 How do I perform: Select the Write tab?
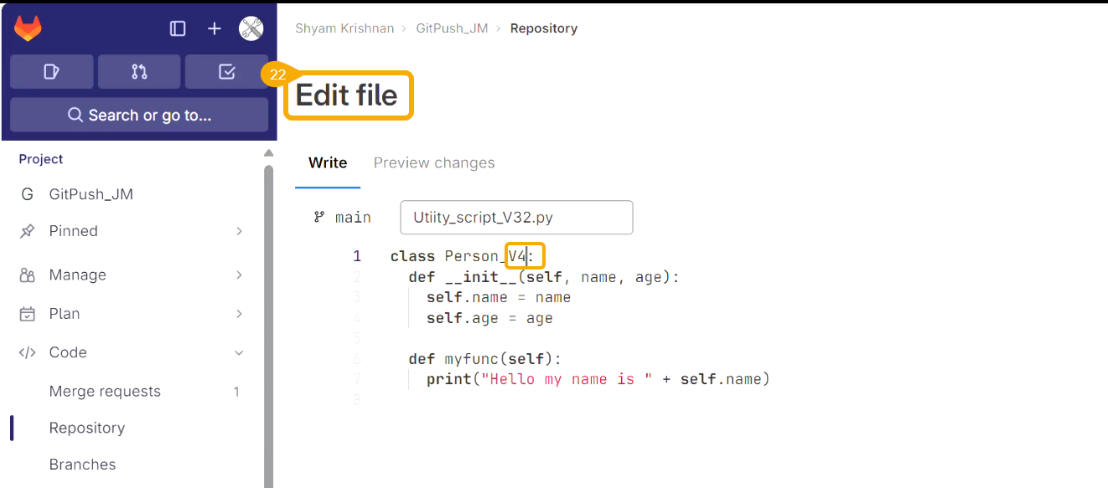click(x=328, y=162)
